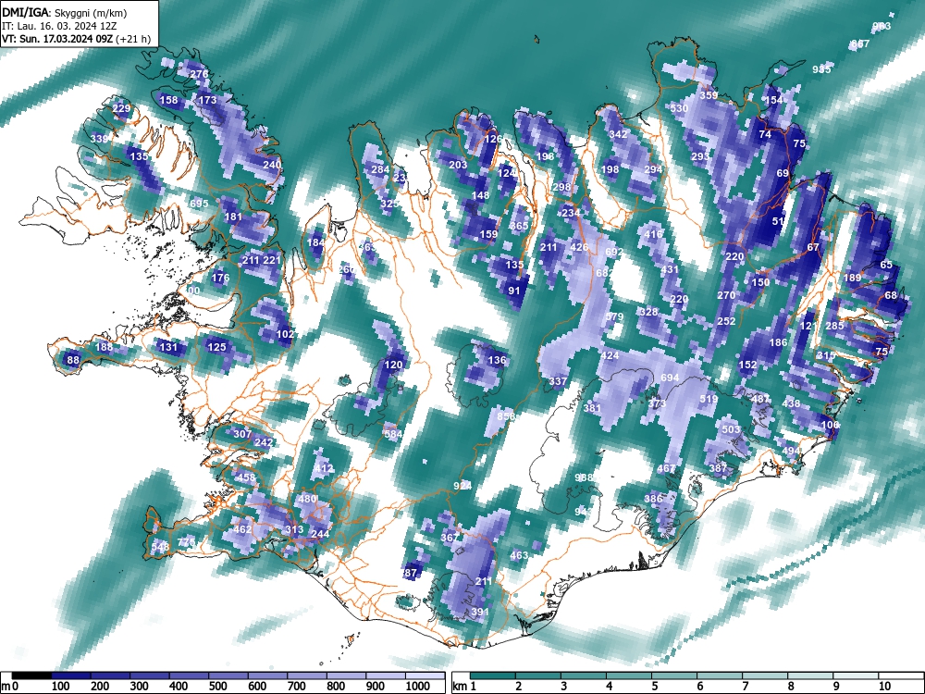The height and width of the screenshot is (694, 925).
Task: Click the 'VT: Sun. 17.03.2024 09Z' valid time line
Action: point(59,39)
